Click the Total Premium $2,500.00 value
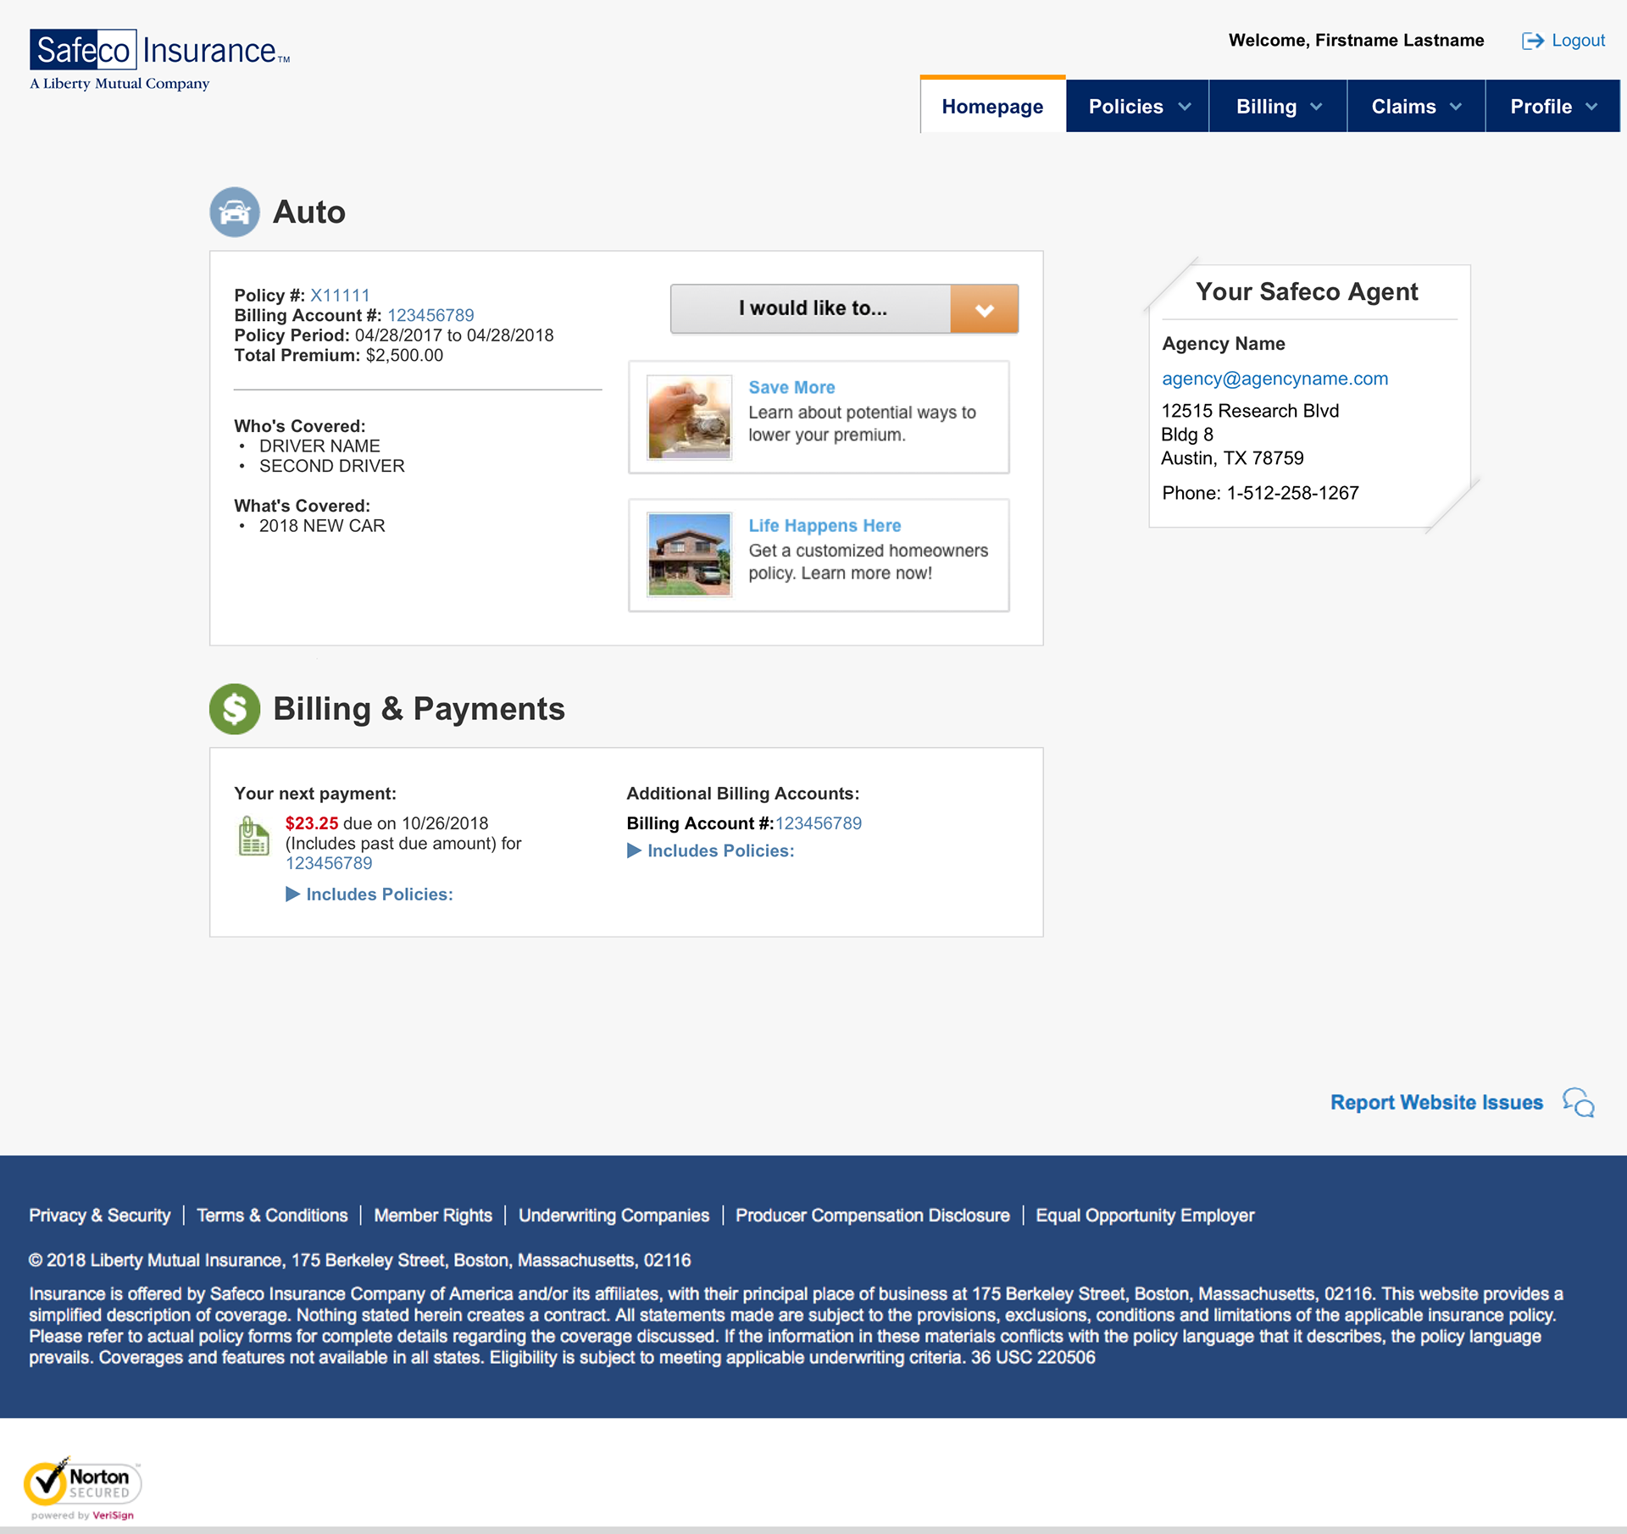This screenshot has width=1627, height=1534. click(x=404, y=356)
